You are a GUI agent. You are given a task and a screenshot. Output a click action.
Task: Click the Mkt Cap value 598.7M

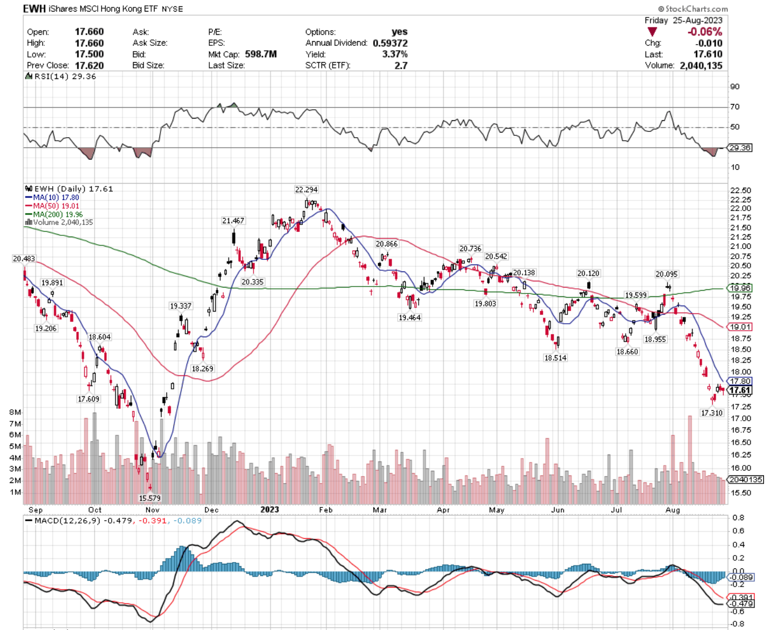click(260, 54)
